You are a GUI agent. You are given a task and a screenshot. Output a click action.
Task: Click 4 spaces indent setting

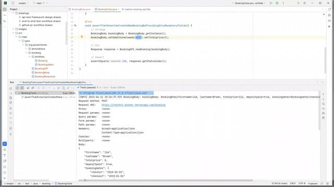point(313,183)
